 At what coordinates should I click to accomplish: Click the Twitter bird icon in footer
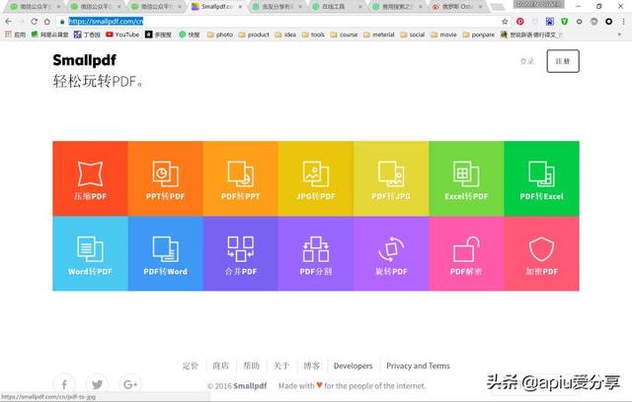pyautogui.click(x=97, y=384)
